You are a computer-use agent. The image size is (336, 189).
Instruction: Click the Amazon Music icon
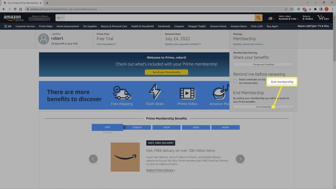tap(221, 92)
